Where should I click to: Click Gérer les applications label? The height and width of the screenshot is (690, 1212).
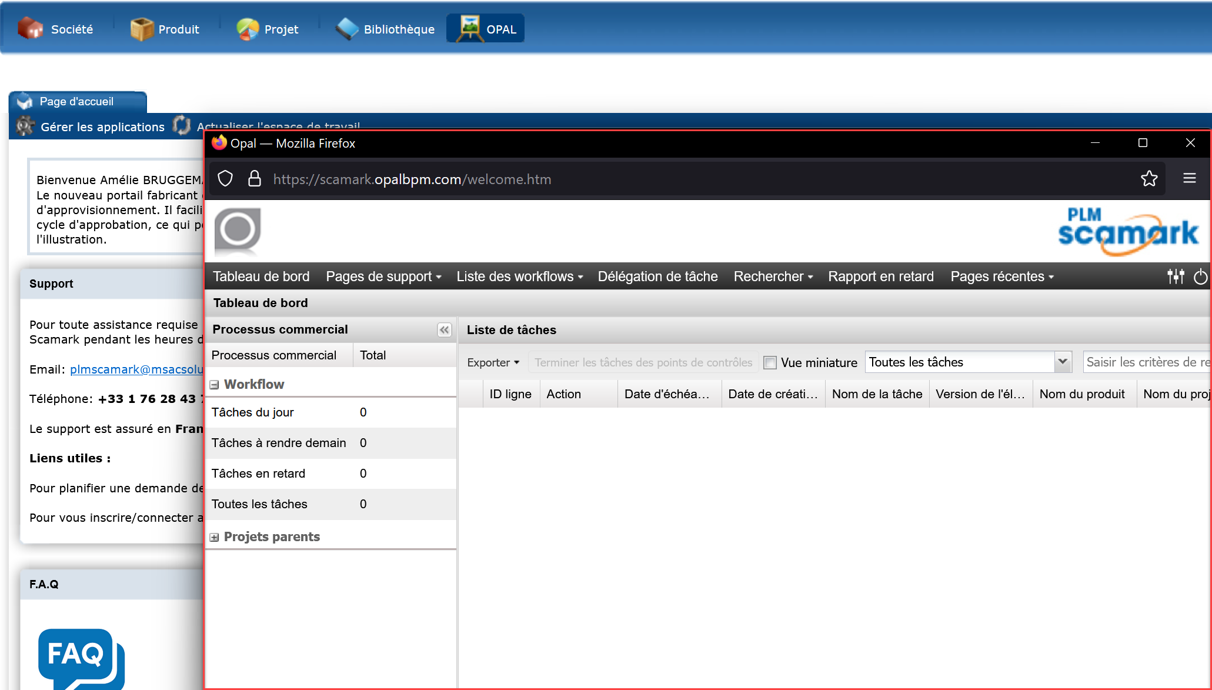click(102, 126)
